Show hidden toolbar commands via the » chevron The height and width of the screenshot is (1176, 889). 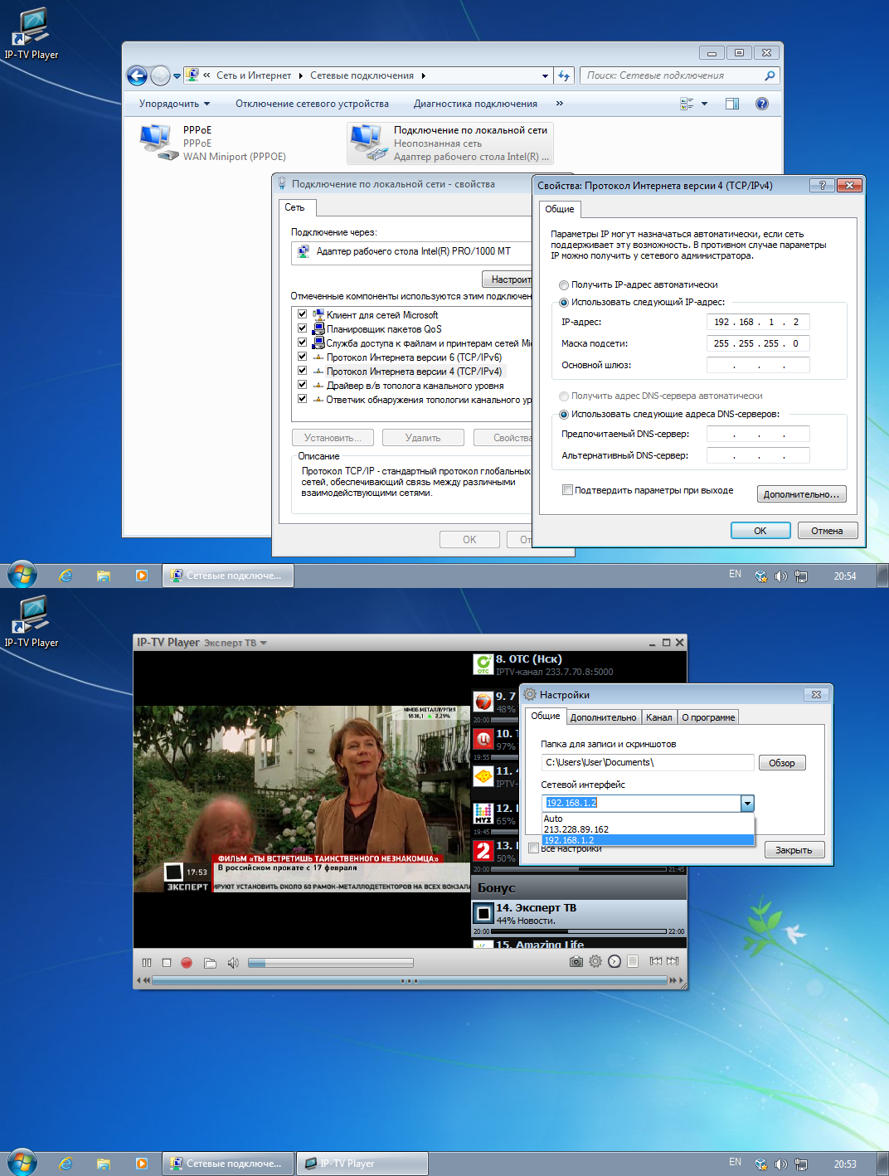(x=560, y=104)
